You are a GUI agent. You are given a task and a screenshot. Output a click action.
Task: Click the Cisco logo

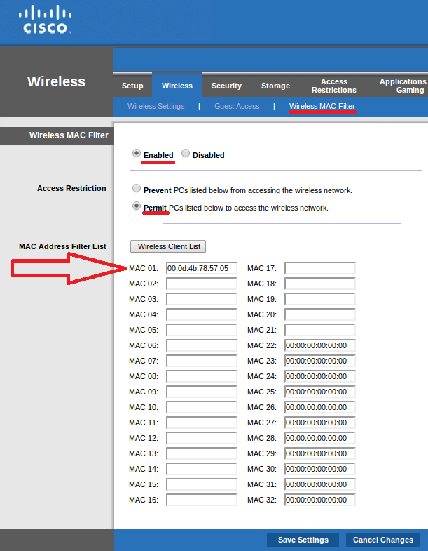click(46, 20)
